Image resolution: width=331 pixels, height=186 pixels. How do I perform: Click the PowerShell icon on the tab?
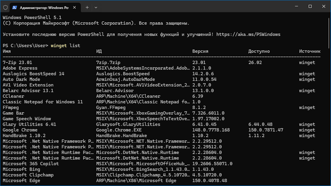(x=15, y=8)
